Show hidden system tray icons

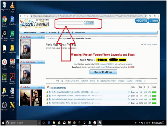point(139,123)
